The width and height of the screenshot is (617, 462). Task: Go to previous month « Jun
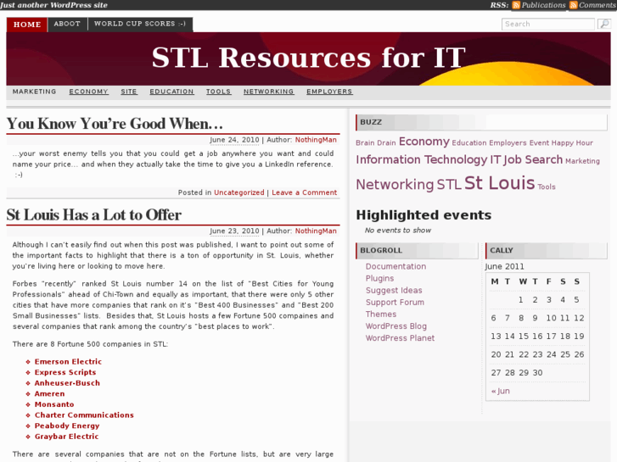click(x=501, y=391)
